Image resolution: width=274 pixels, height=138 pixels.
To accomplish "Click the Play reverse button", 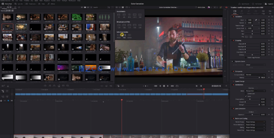I will pos(160,86).
